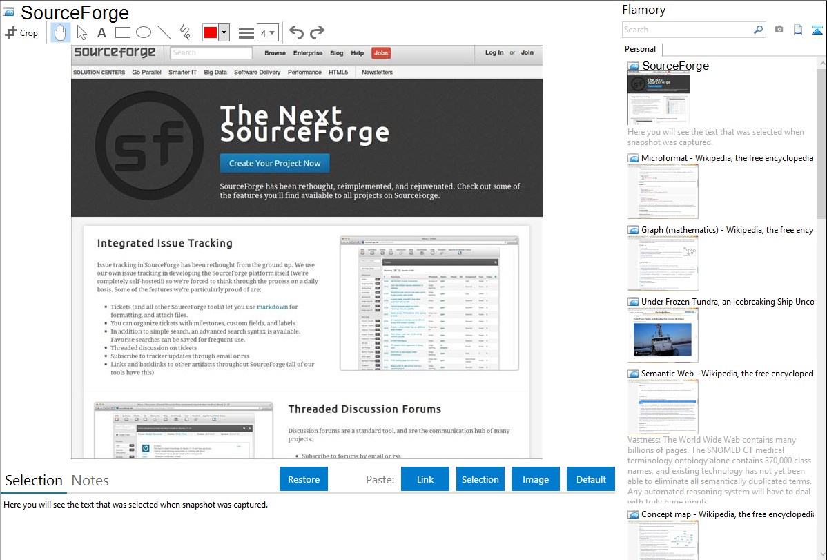Image resolution: width=827 pixels, height=560 pixels.
Task: Switch to the Notes tab
Action: pos(90,481)
